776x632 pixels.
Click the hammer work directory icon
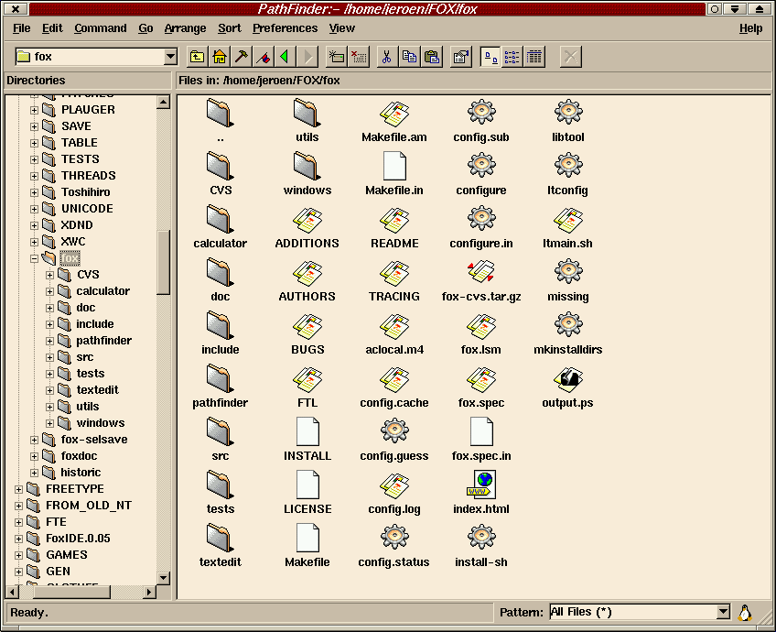point(242,57)
